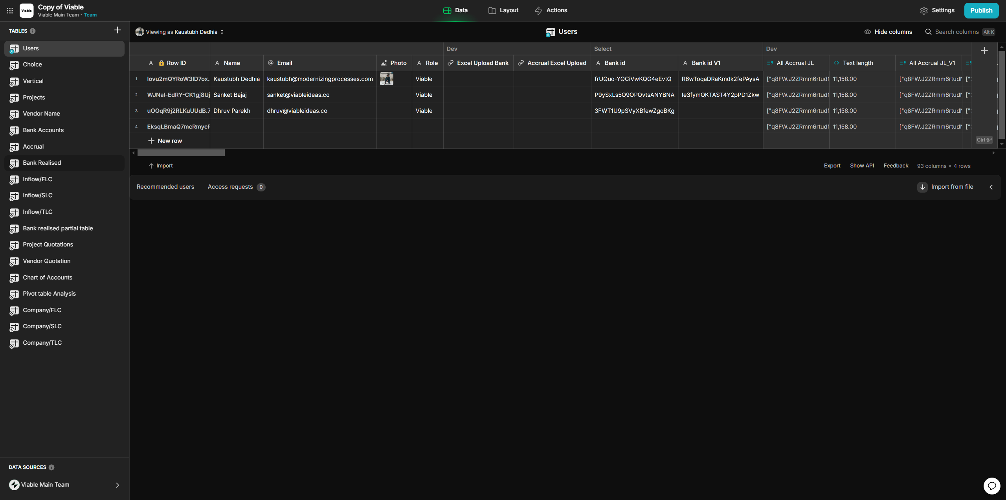The height and width of the screenshot is (500, 1006).
Task: Click the Email column at-sign icon
Action: coord(271,63)
